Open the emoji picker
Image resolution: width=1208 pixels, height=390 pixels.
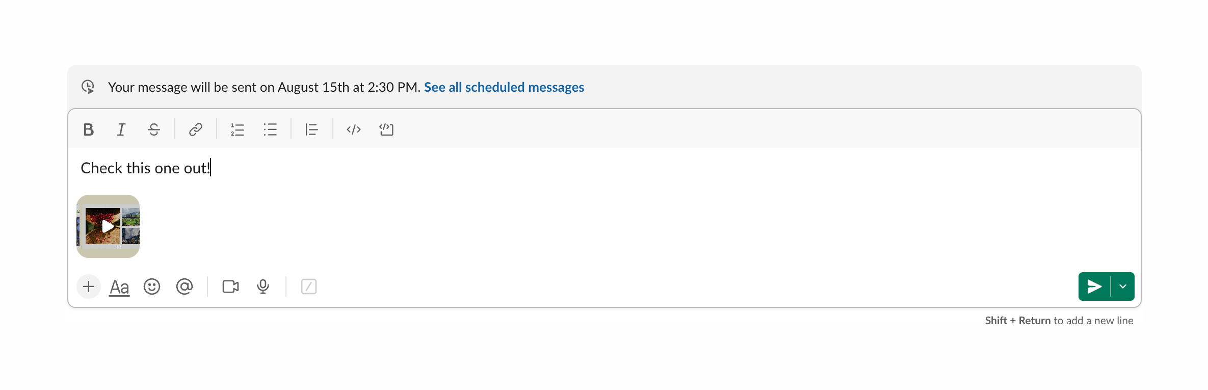coord(152,287)
